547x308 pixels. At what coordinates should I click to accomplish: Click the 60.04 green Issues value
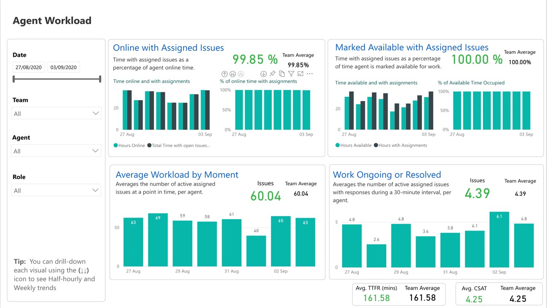tap(266, 196)
